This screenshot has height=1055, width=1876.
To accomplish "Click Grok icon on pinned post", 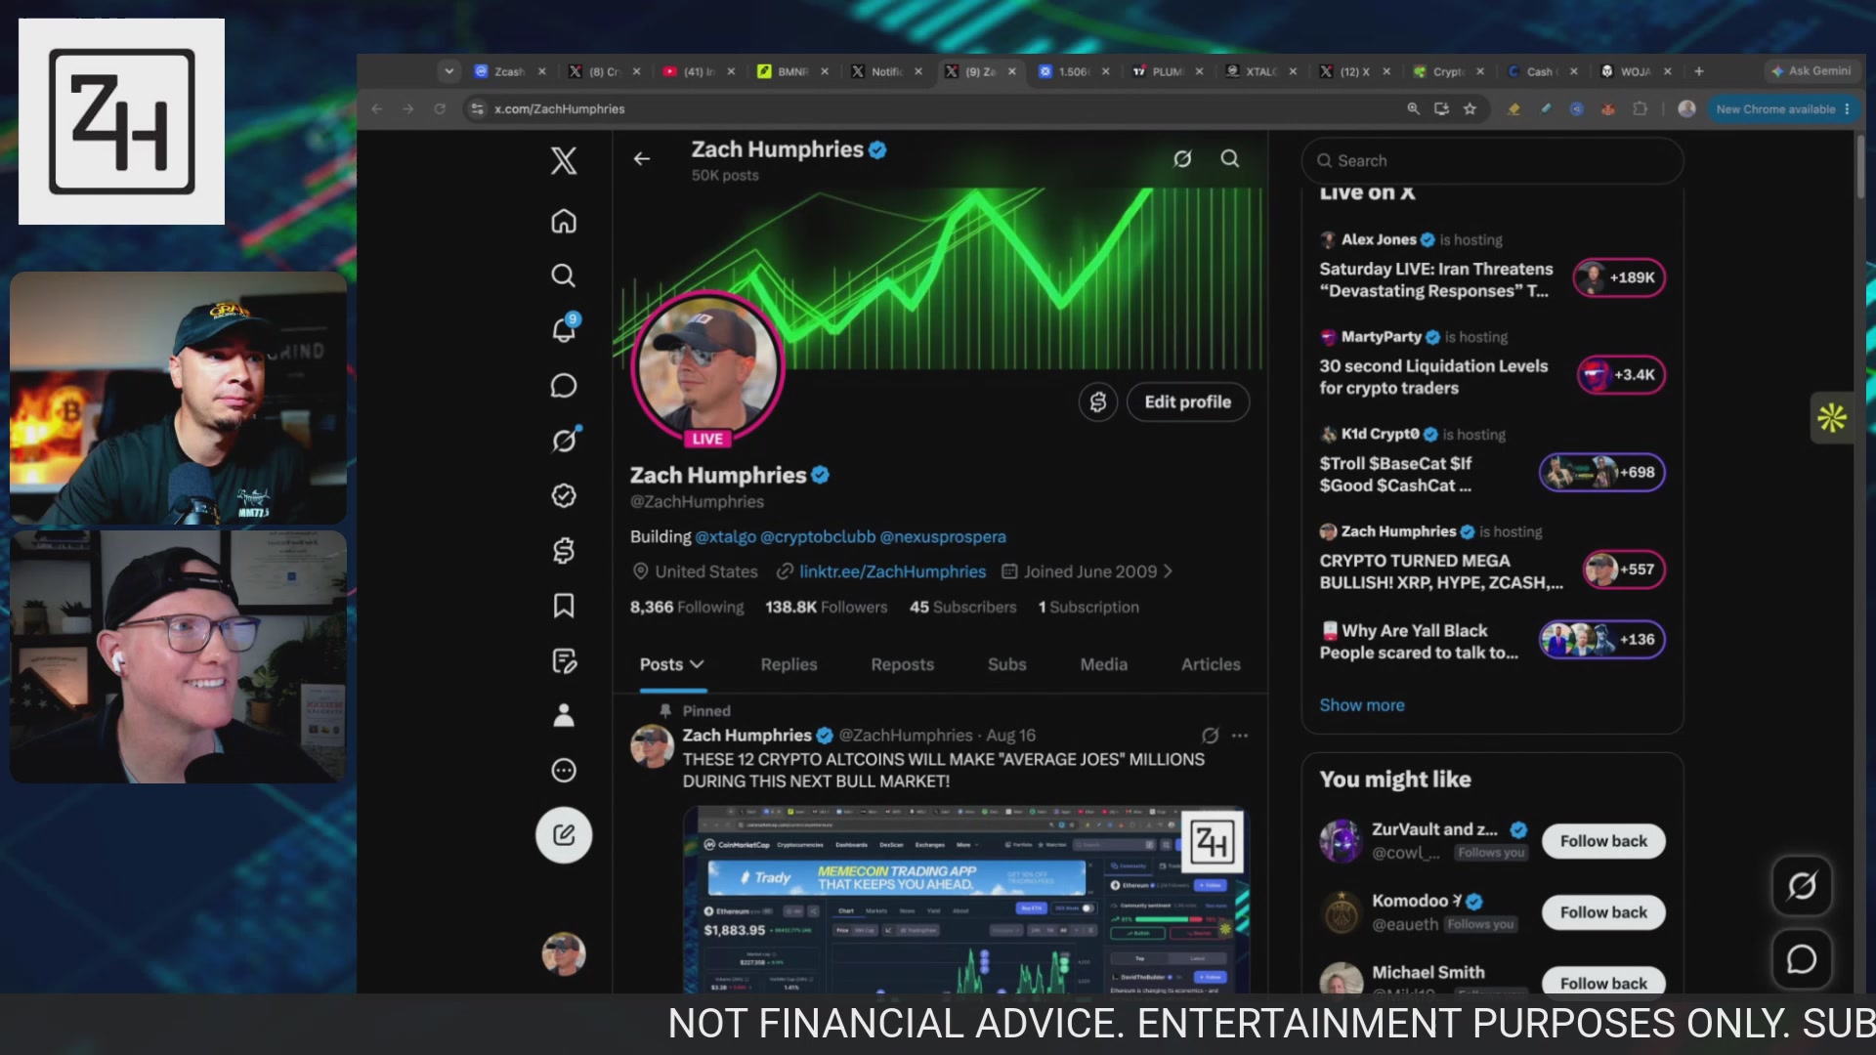I will (1210, 736).
